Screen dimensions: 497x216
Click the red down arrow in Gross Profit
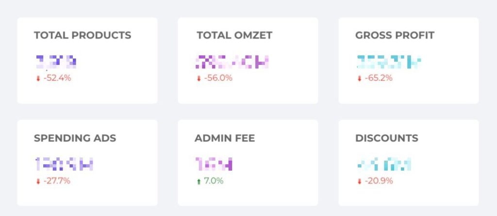coord(360,78)
